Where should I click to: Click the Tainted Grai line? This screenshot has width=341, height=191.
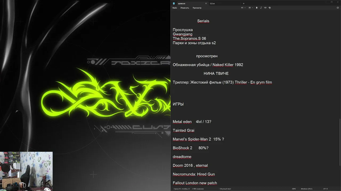point(184,131)
